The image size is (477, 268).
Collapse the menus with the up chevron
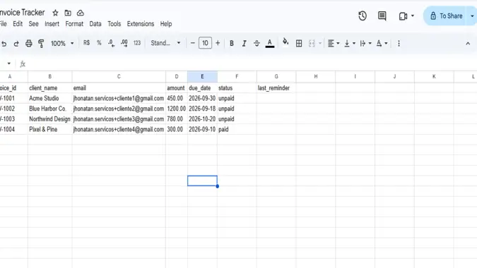tap(468, 44)
